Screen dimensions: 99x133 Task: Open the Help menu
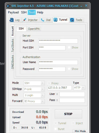[40, 12]
